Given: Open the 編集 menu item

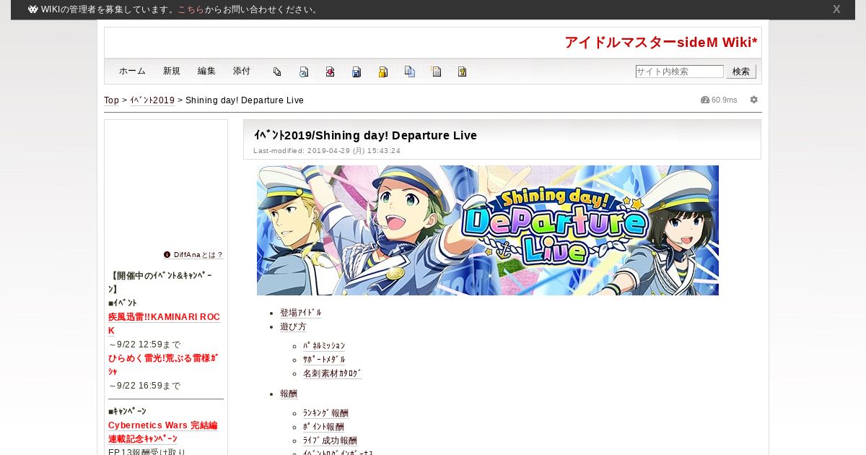Looking at the screenshot, I should (206, 71).
